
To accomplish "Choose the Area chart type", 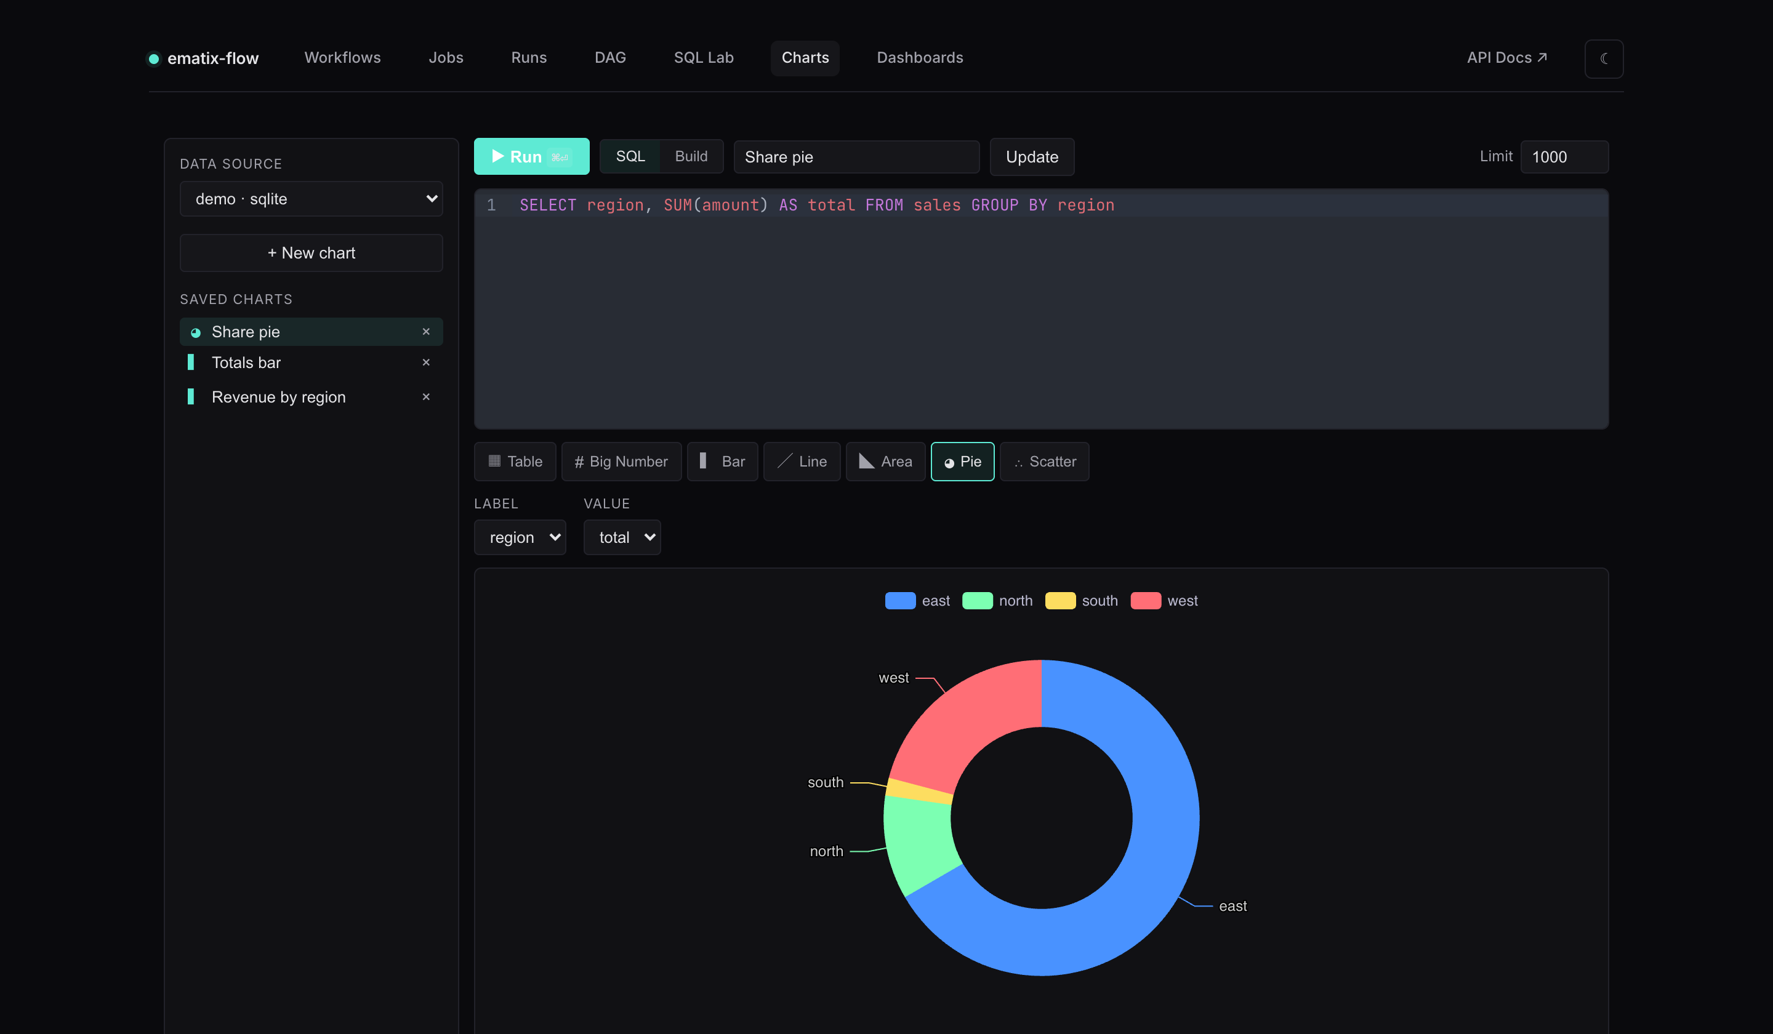I will pos(885,462).
